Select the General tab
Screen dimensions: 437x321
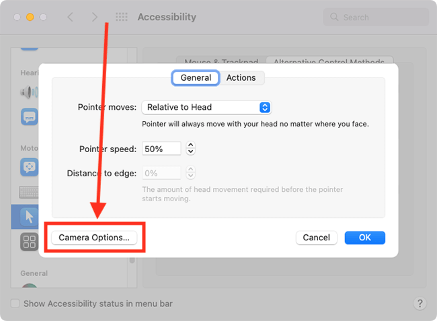[x=196, y=77]
